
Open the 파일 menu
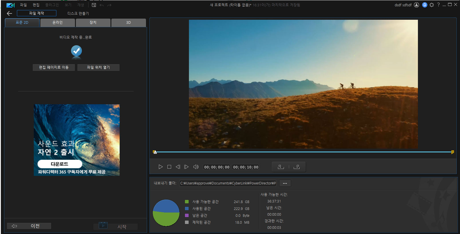(x=23, y=5)
